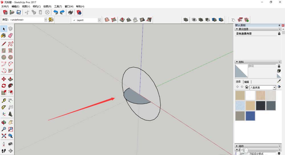Open the 帮助(H) menu
Image resolution: width=285 pixels, height=155 pixels.
coord(80,6)
